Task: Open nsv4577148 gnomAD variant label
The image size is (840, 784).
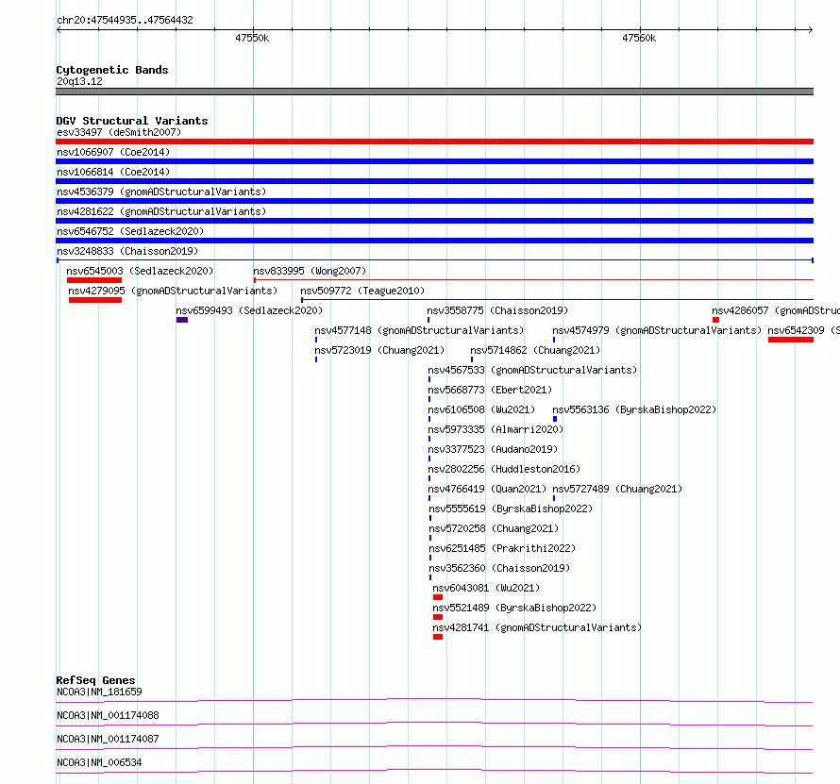Action: pyautogui.click(x=419, y=330)
